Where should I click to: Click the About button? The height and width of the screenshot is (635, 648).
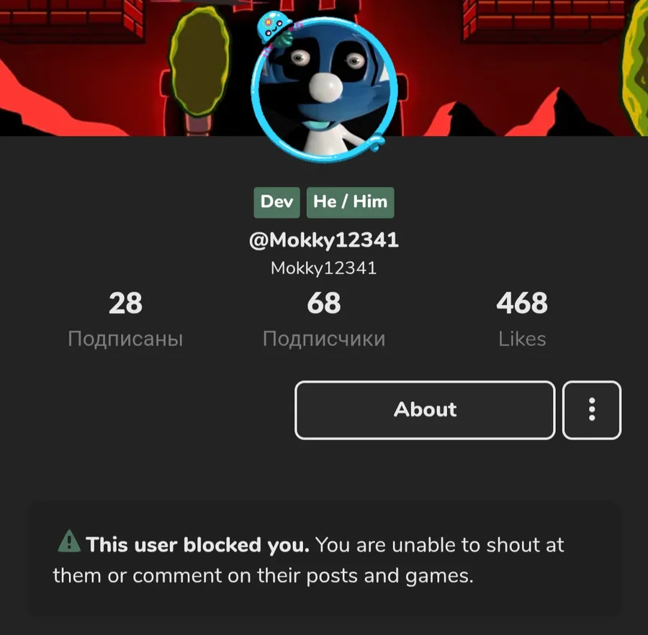coord(425,410)
